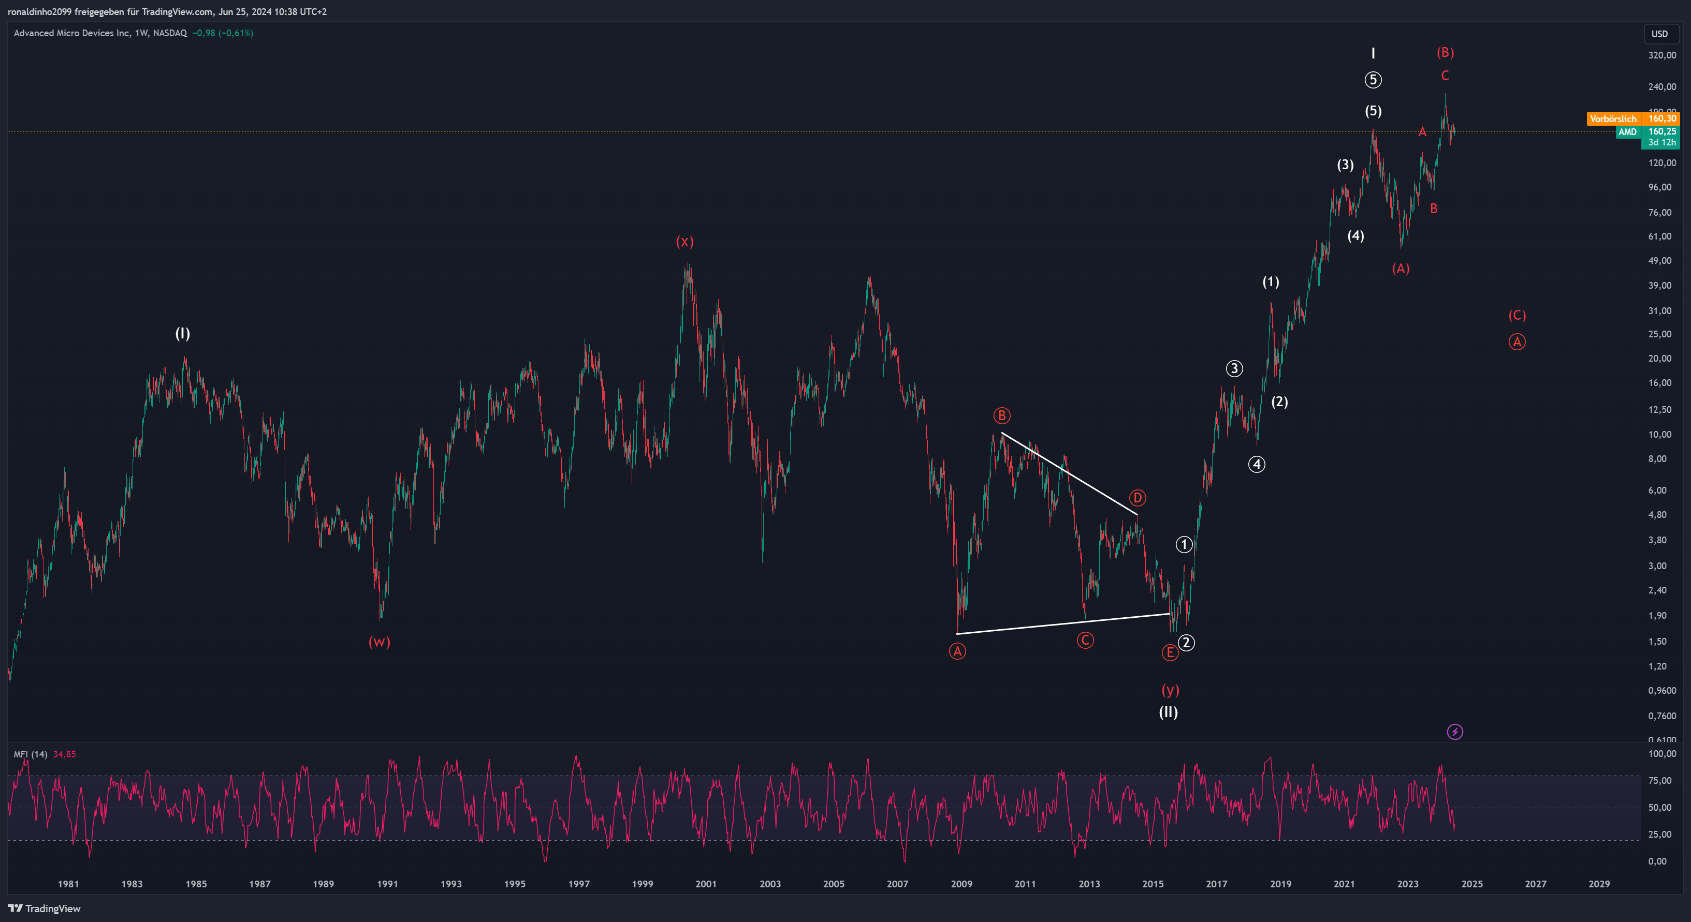The image size is (1691, 922).
Task: Click the 2009 label on the time axis
Action: pos(961,884)
